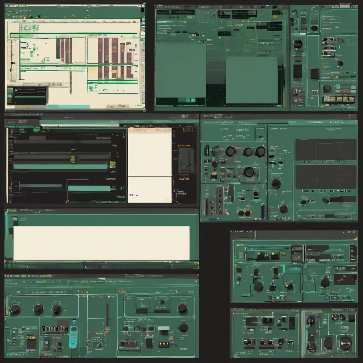The height and width of the screenshot is (363, 363).
Task: Click the vertical jack strip in middle-right panel
Action: (220, 201)
